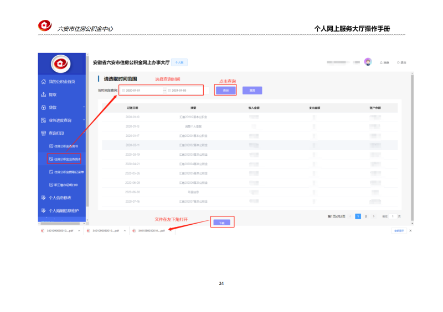Click the money-bag icon beside 贷款
443x312 pixels.
(44, 107)
